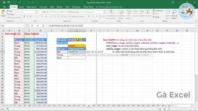Image resolution: width=198 pixels, height=111 pixels.
Task: Click the Tell me what you want search box
Action: 110,7
